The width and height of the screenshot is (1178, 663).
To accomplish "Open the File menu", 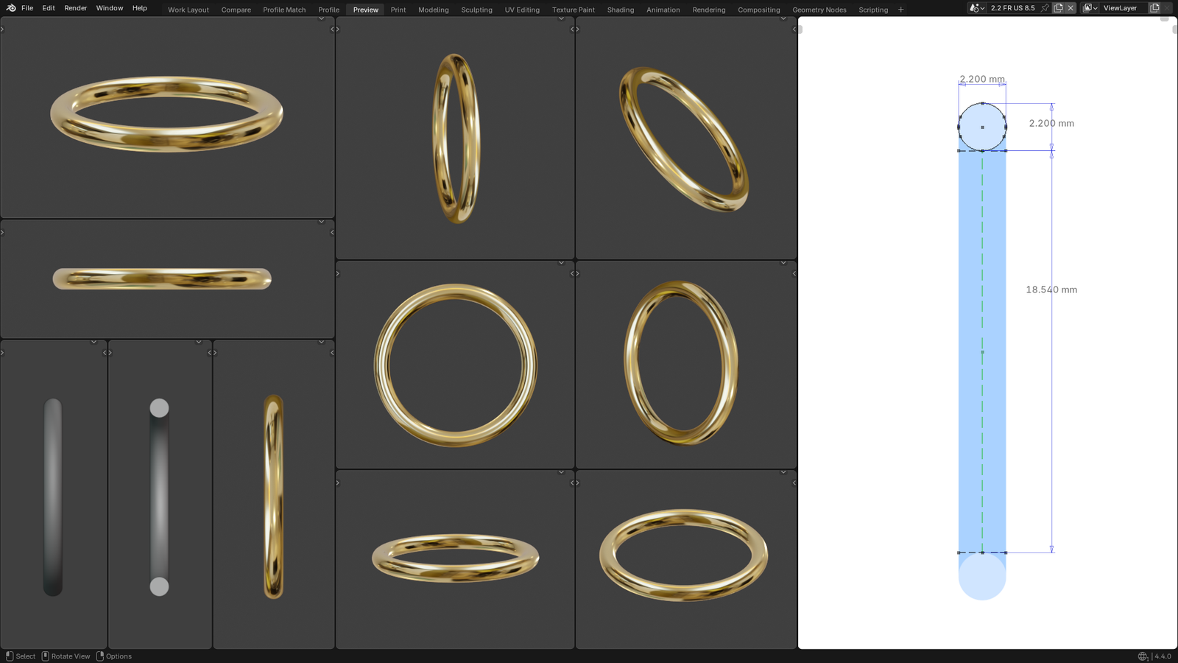I will [27, 8].
